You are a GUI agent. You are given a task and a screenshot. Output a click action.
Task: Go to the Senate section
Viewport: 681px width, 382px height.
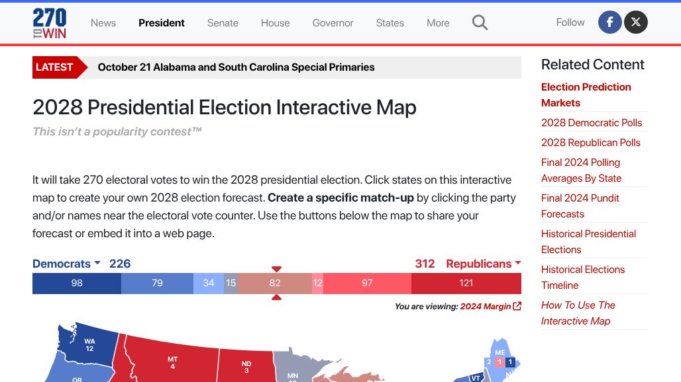coord(223,23)
